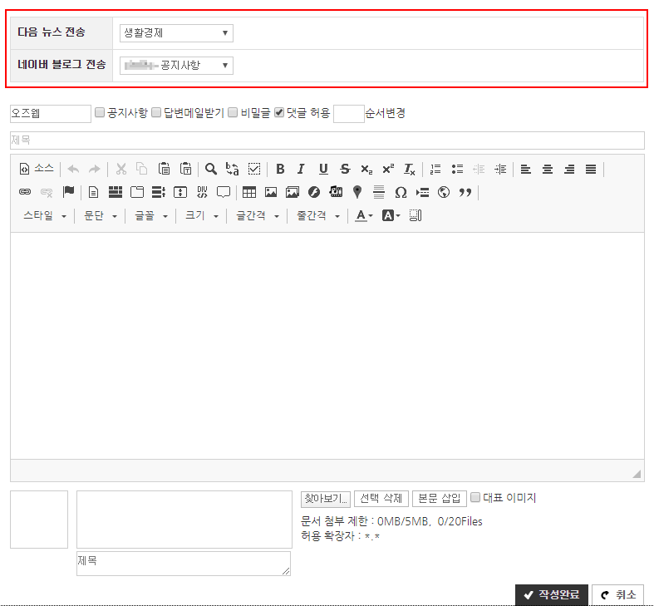Open the find magnifier tool
This screenshot has width=654, height=606.
click(x=211, y=169)
